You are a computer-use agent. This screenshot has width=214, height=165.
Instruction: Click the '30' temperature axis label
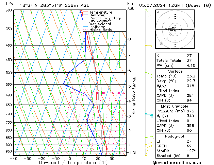(x=112, y=159)
